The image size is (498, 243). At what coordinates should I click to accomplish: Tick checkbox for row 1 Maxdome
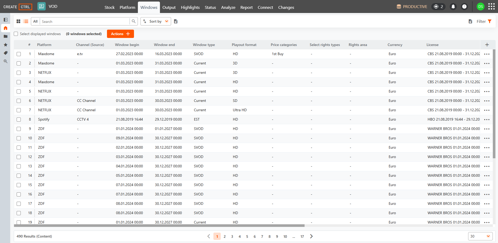tap(19, 54)
